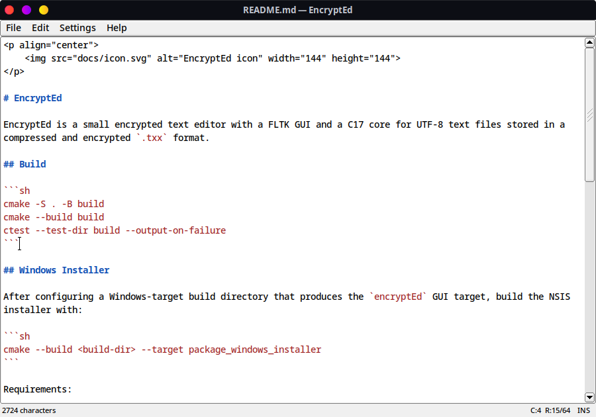Open the File menu
Screen dimensions: 596x417
tap(13, 28)
